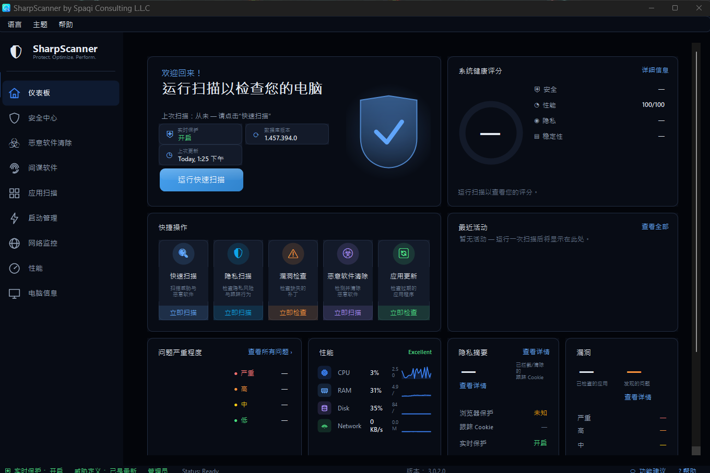This screenshot has height=473, width=710.
Task: Click the orange 未知 status beside 浏览器保护
Action: pyautogui.click(x=540, y=413)
